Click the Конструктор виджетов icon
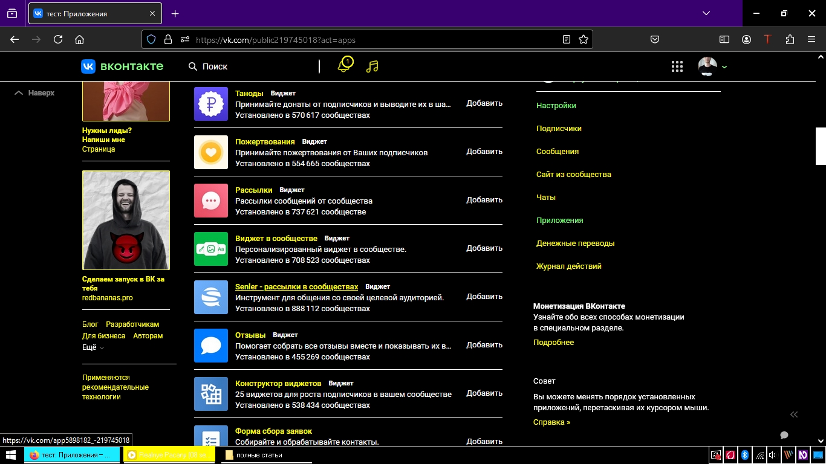Image resolution: width=826 pixels, height=464 pixels. (211, 394)
